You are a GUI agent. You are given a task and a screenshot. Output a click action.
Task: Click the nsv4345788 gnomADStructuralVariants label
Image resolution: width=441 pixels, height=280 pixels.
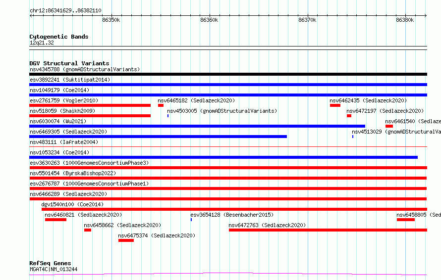coord(85,69)
